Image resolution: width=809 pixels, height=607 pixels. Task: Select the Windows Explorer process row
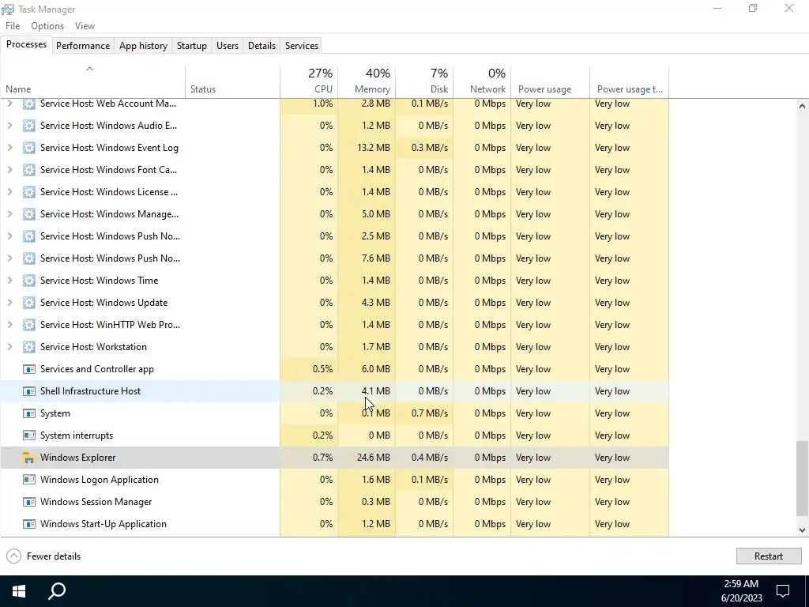(334, 458)
